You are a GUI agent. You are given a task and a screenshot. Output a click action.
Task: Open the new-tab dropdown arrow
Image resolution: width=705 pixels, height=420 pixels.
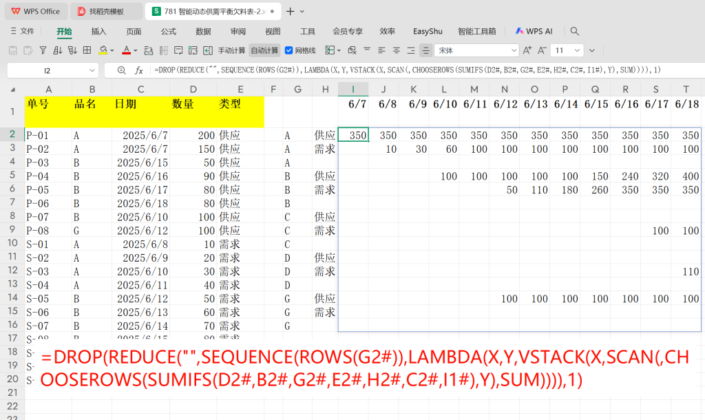coord(302,11)
